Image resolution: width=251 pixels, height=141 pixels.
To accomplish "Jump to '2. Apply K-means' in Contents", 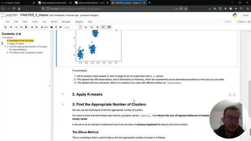I will point(16,43).
